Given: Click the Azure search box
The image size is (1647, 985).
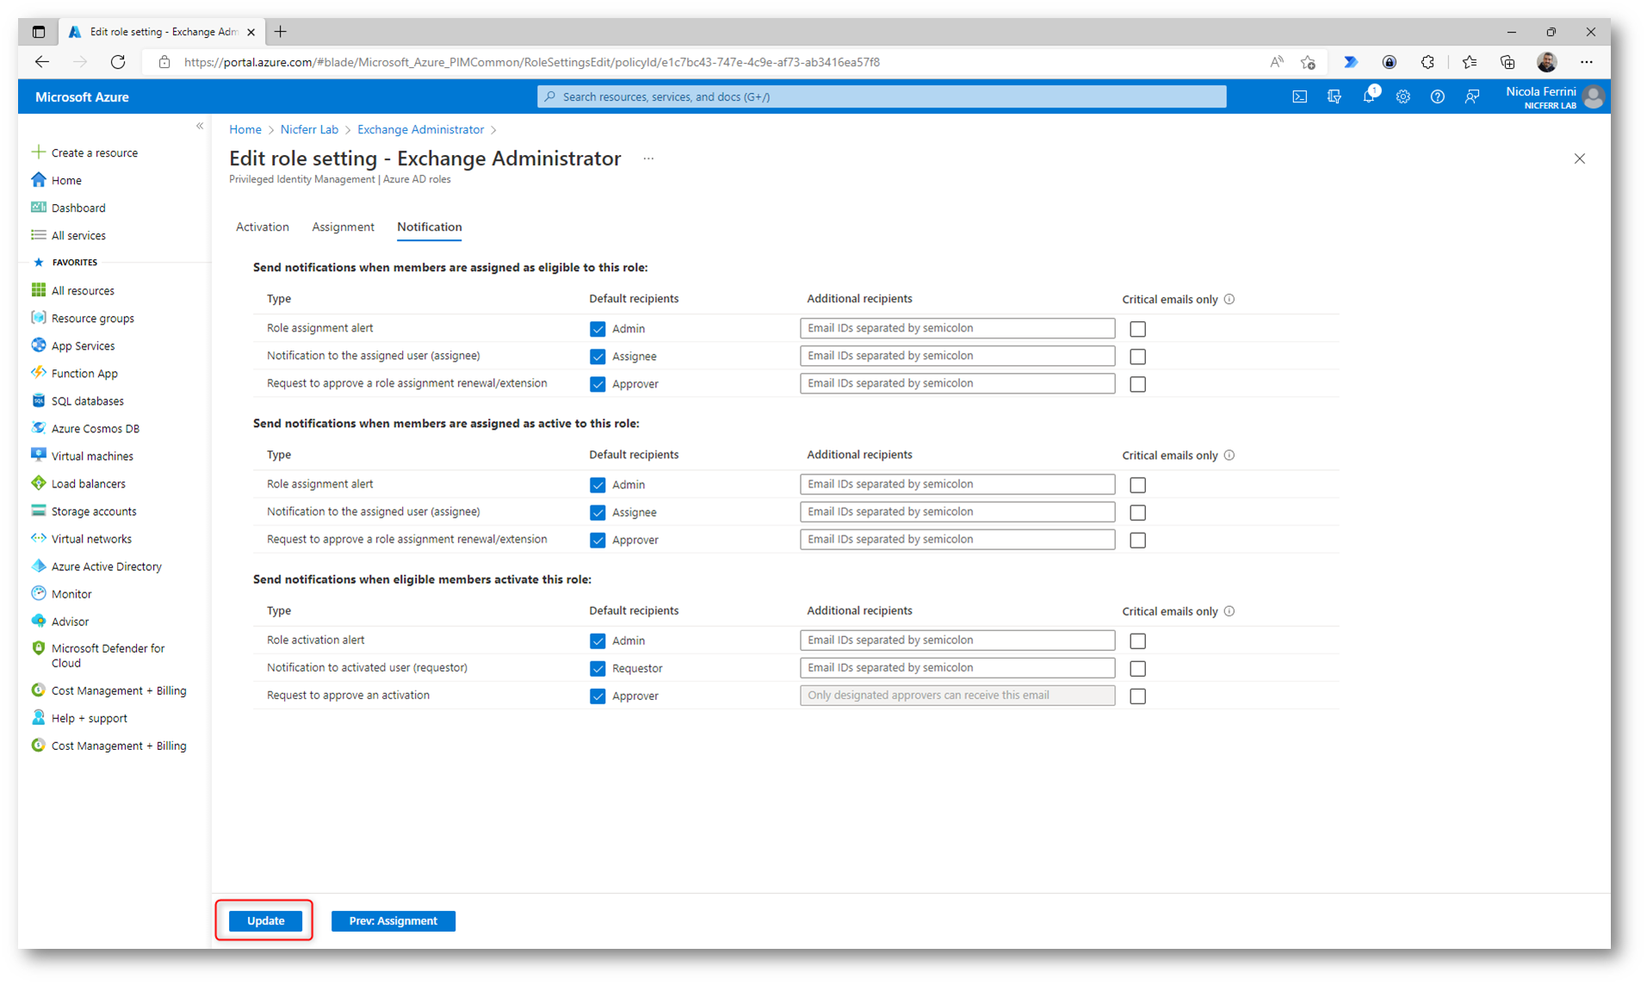Looking at the screenshot, I should (882, 96).
